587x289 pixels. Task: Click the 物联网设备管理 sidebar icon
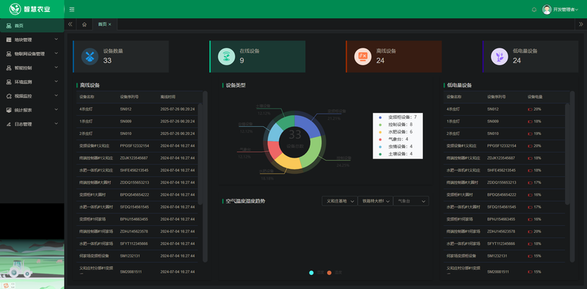(9, 54)
